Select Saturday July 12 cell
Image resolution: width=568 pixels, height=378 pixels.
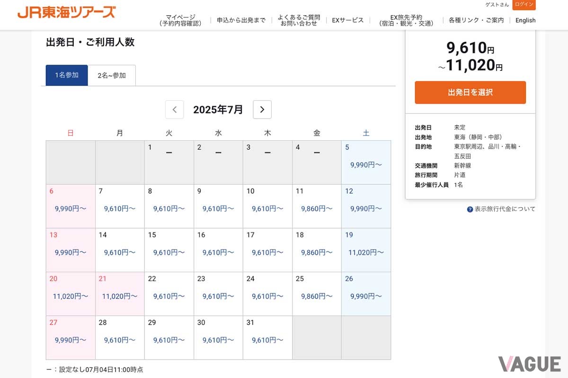(366, 206)
